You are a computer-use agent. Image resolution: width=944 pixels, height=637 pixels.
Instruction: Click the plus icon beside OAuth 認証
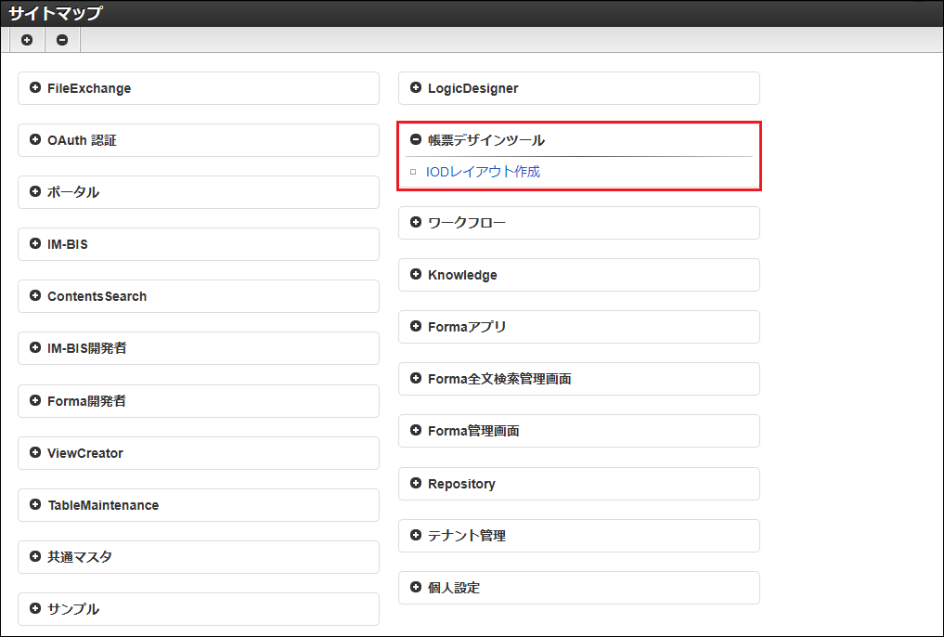[35, 140]
